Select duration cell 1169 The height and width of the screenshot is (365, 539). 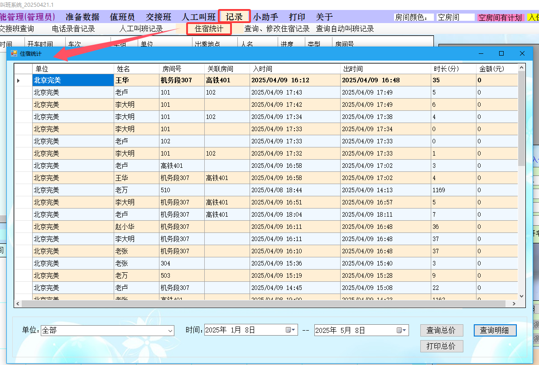(x=454, y=190)
